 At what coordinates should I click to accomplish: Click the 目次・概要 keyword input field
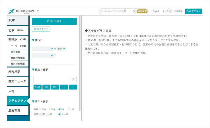pos(52,79)
